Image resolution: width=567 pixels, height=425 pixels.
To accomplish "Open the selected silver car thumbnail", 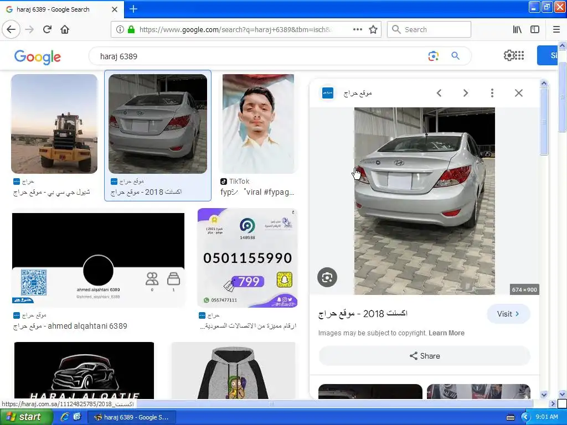I will coord(158,124).
